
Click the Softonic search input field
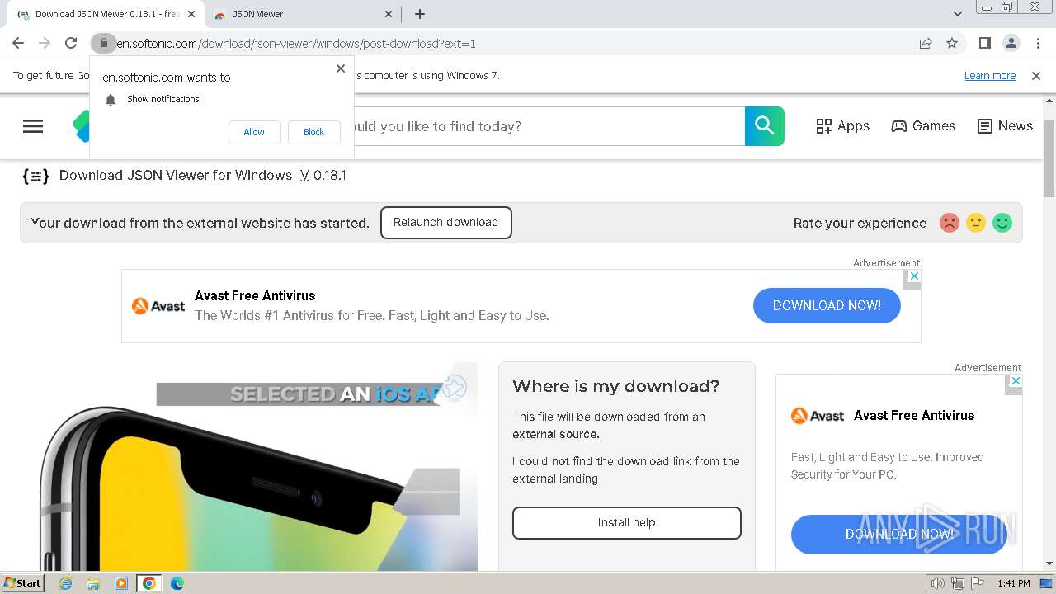point(549,126)
